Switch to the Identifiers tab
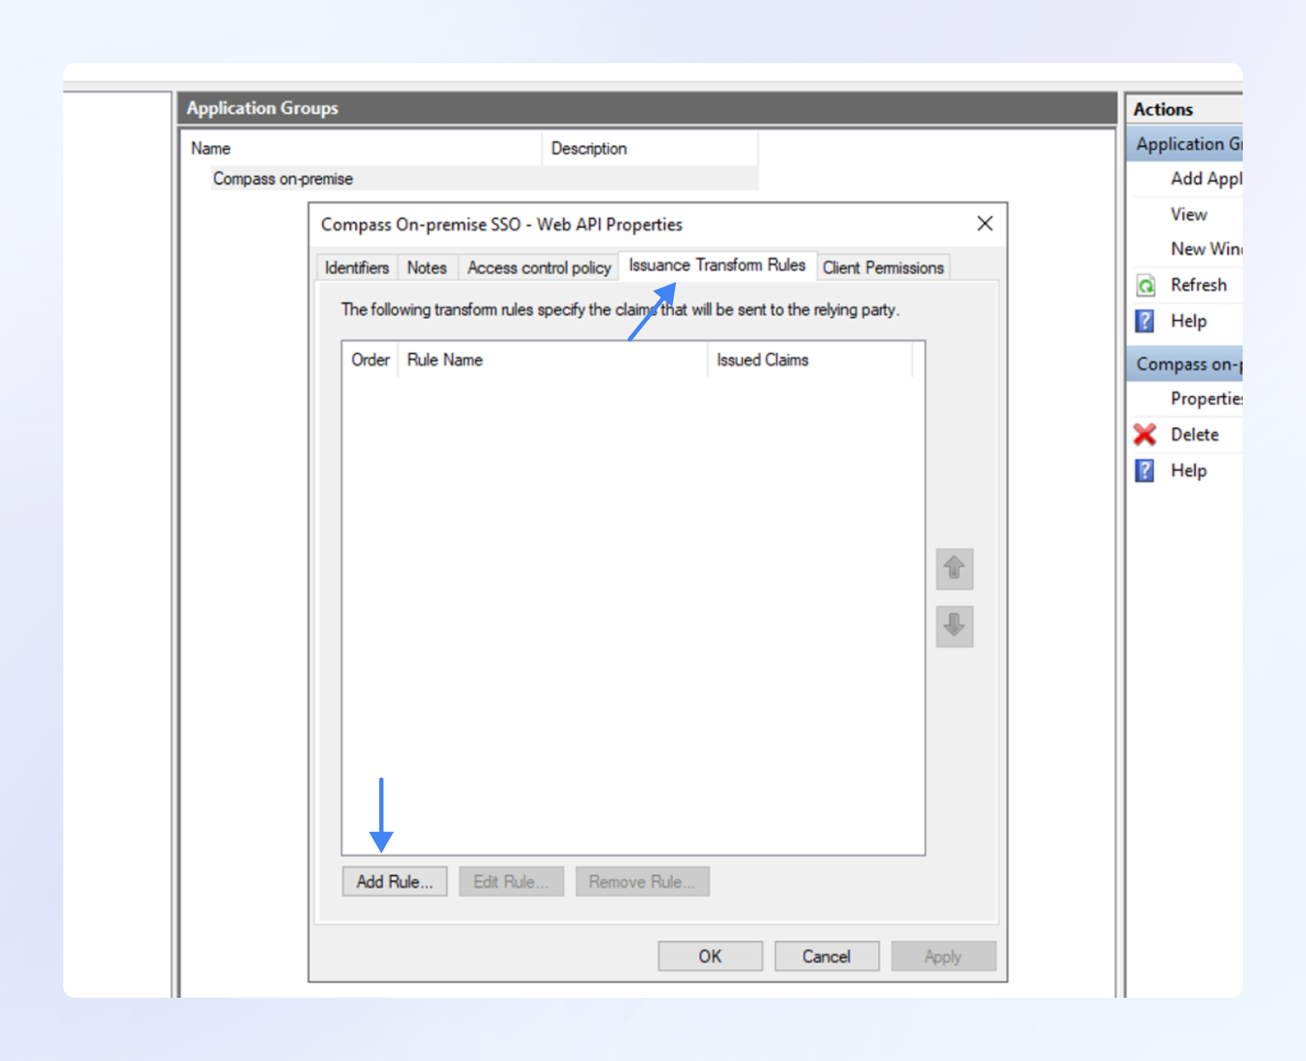Screen dimensions: 1306x1061 [357, 268]
